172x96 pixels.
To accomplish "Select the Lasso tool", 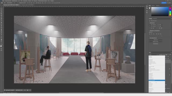I will click(1, 10).
